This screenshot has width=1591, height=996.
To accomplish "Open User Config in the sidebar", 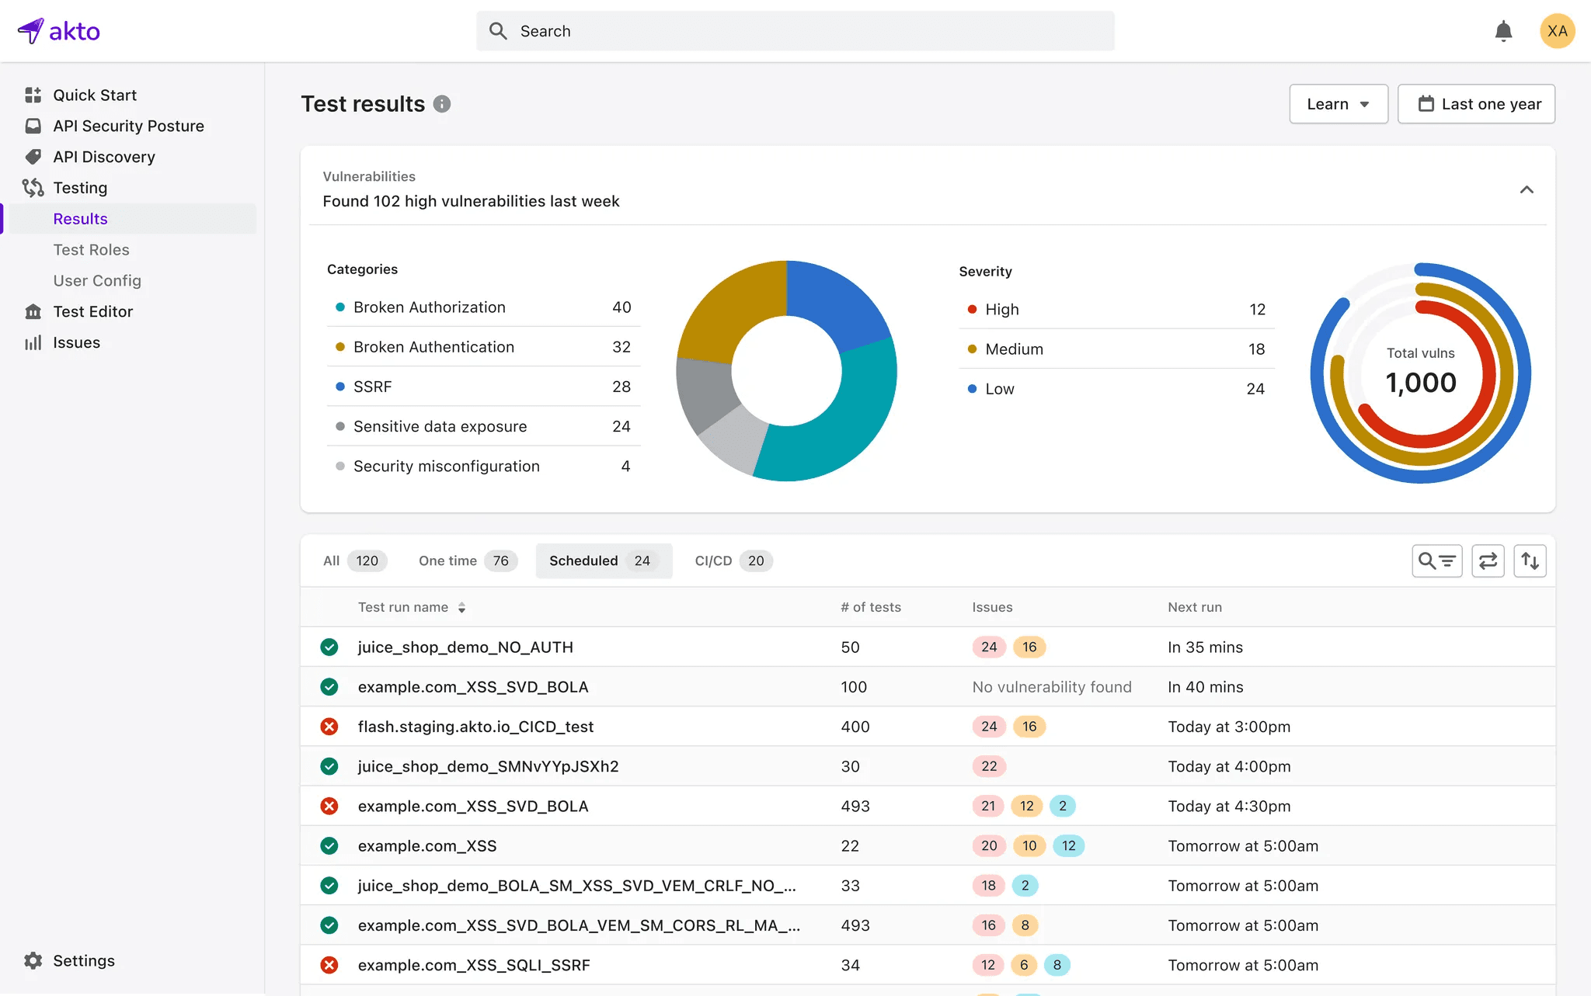I will (x=97, y=280).
